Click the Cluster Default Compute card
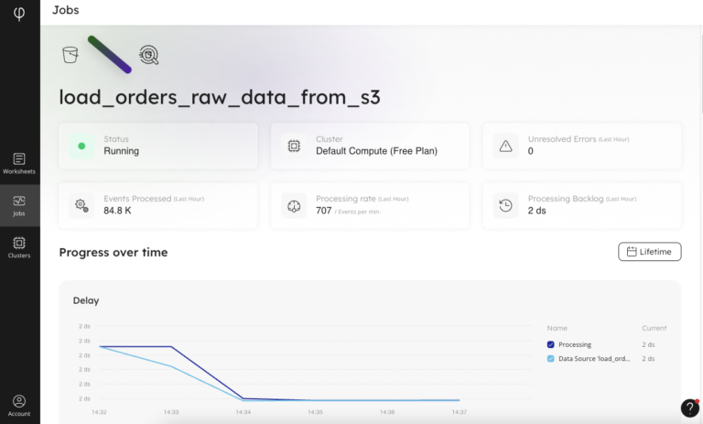The width and height of the screenshot is (703, 424). [370, 146]
